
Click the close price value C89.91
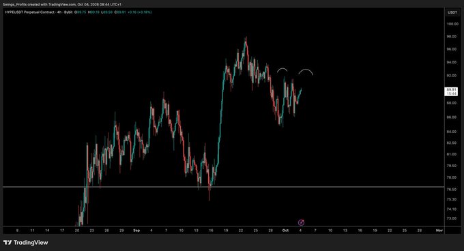coord(120,12)
